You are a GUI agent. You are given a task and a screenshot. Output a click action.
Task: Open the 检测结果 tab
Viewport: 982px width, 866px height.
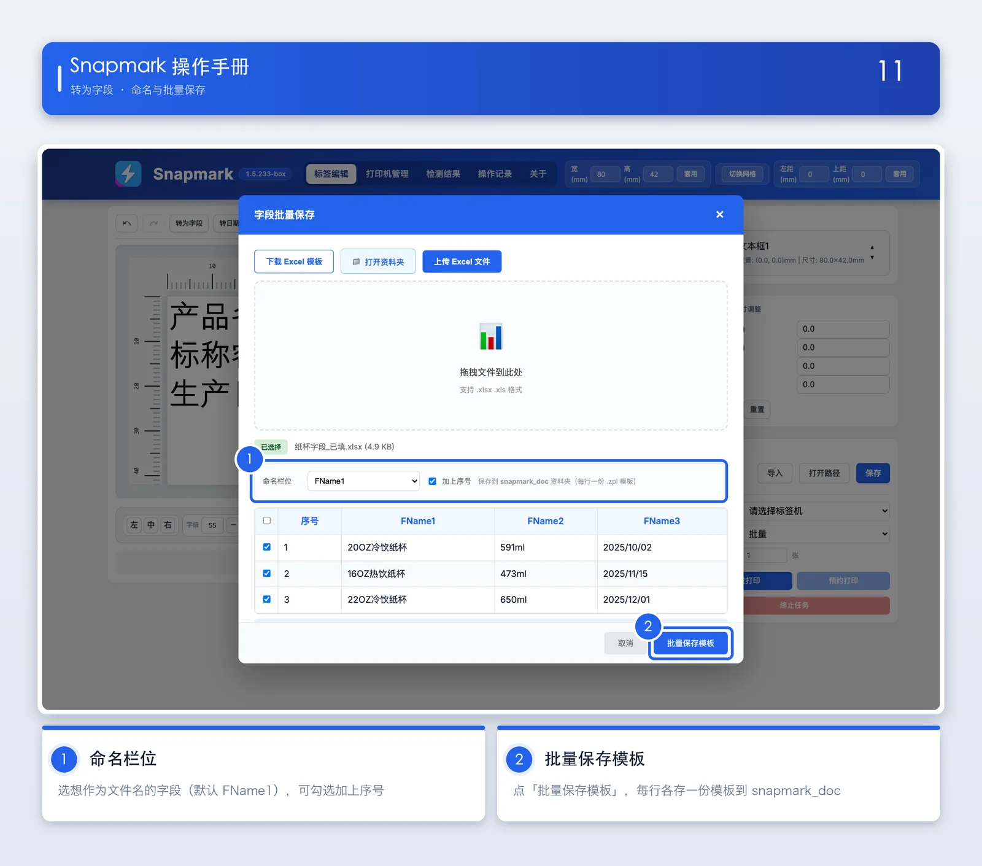tap(443, 174)
